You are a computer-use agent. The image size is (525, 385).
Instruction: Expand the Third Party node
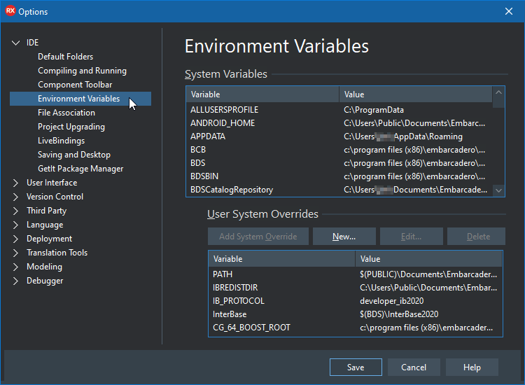pos(15,211)
